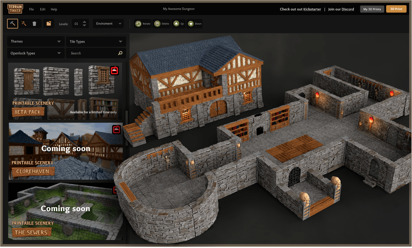412x248 pixels.
Task: Open the Openlock Types dropdown
Action: (36, 53)
